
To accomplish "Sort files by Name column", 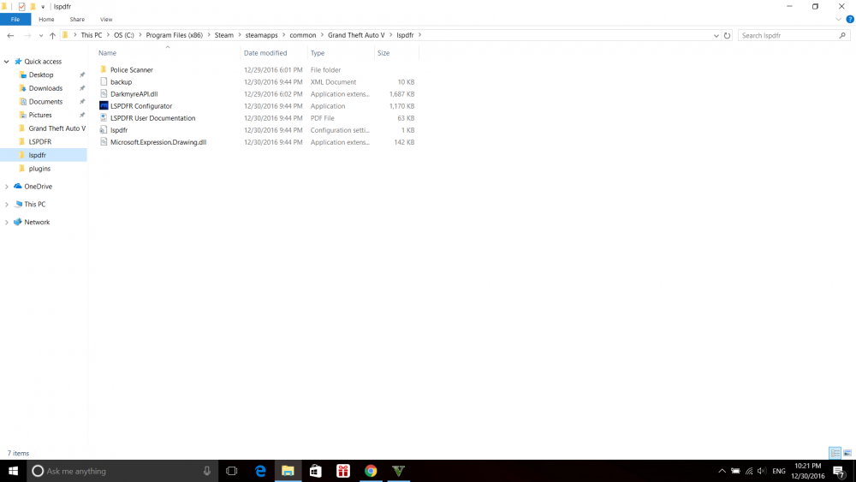I will click(x=108, y=53).
